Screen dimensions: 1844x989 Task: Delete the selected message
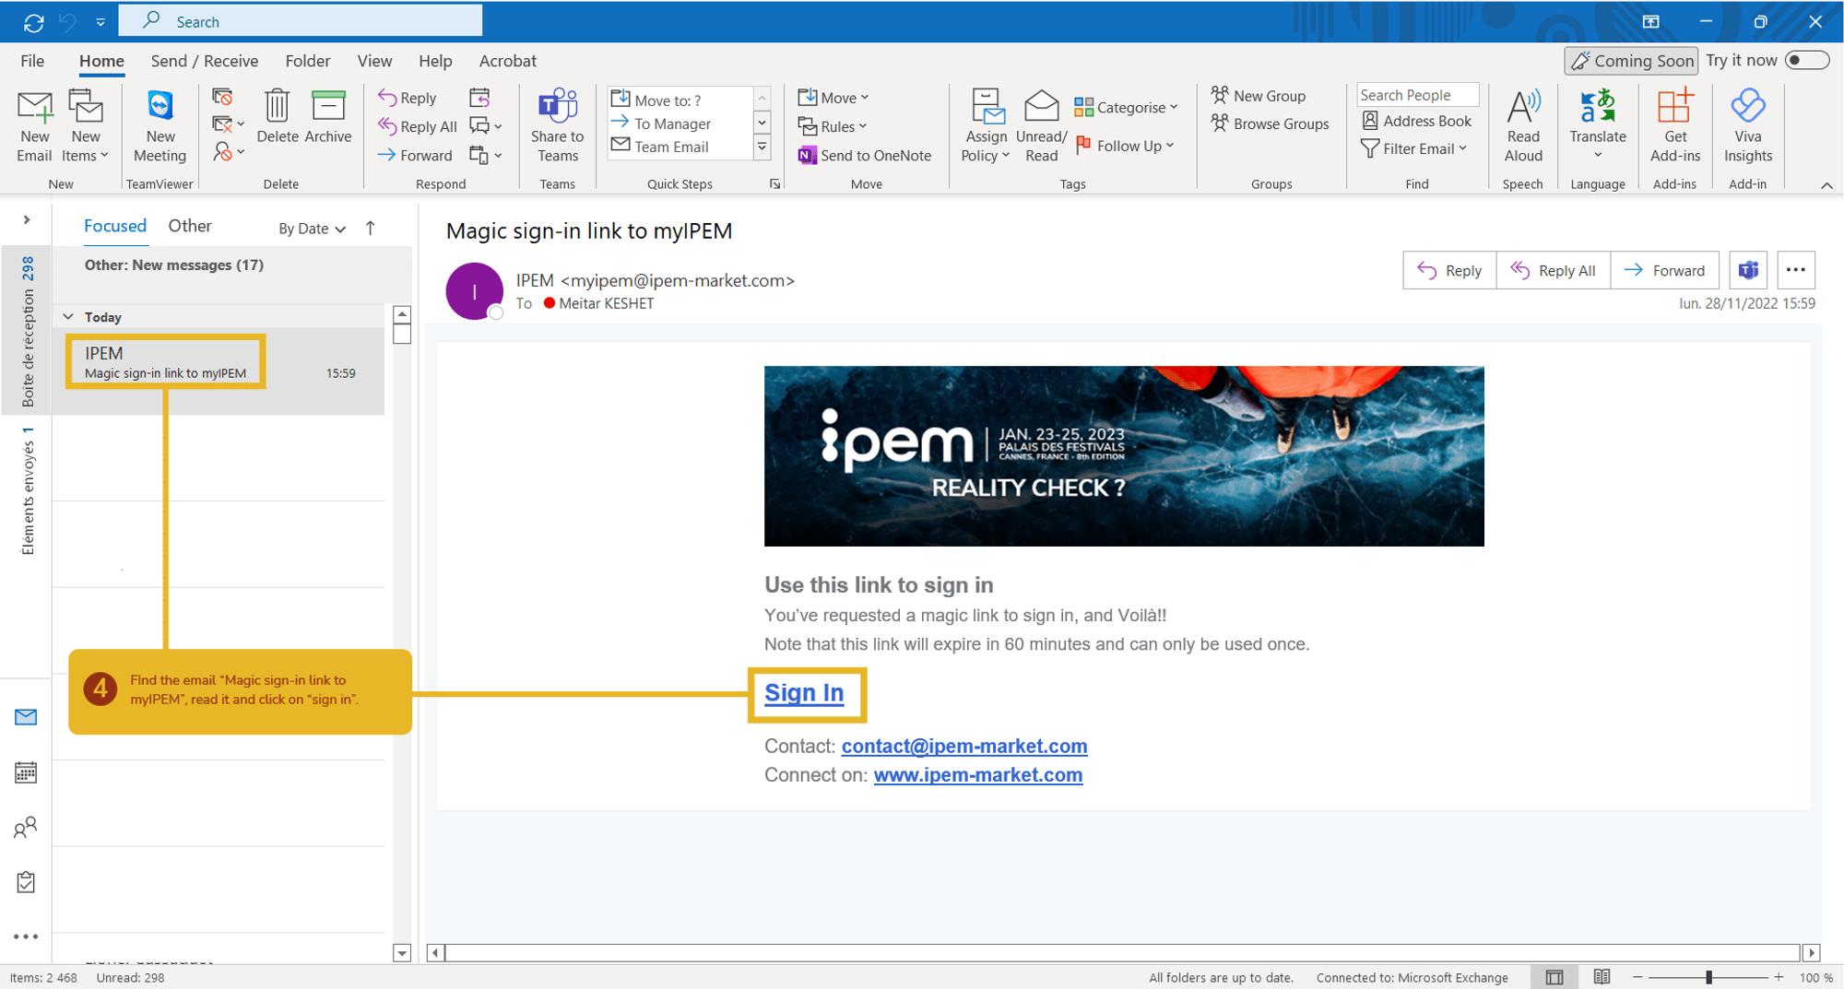pos(277,117)
